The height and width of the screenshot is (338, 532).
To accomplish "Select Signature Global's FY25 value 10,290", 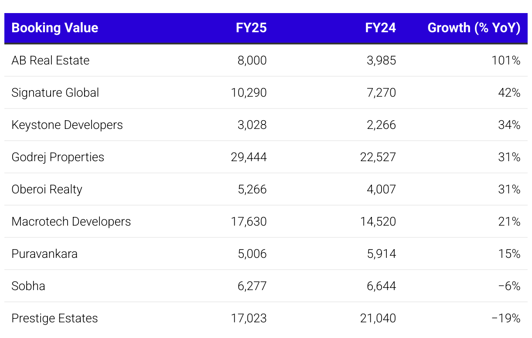I will tap(249, 92).
